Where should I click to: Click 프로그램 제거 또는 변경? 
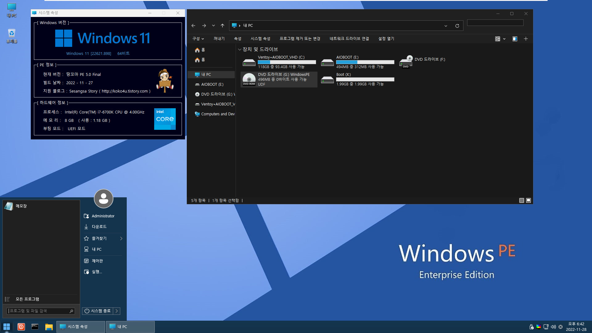pyautogui.click(x=300, y=39)
